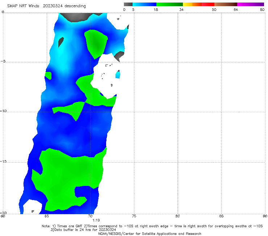
Task: Click the longitude axis label '60'
Action: 3,216
